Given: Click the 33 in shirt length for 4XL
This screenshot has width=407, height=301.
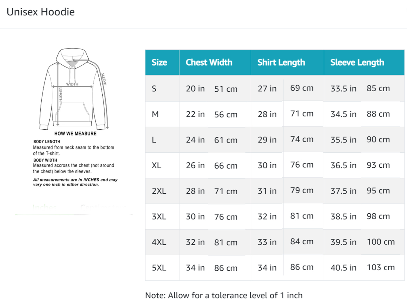Looking at the screenshot, I should coord(267,242).
